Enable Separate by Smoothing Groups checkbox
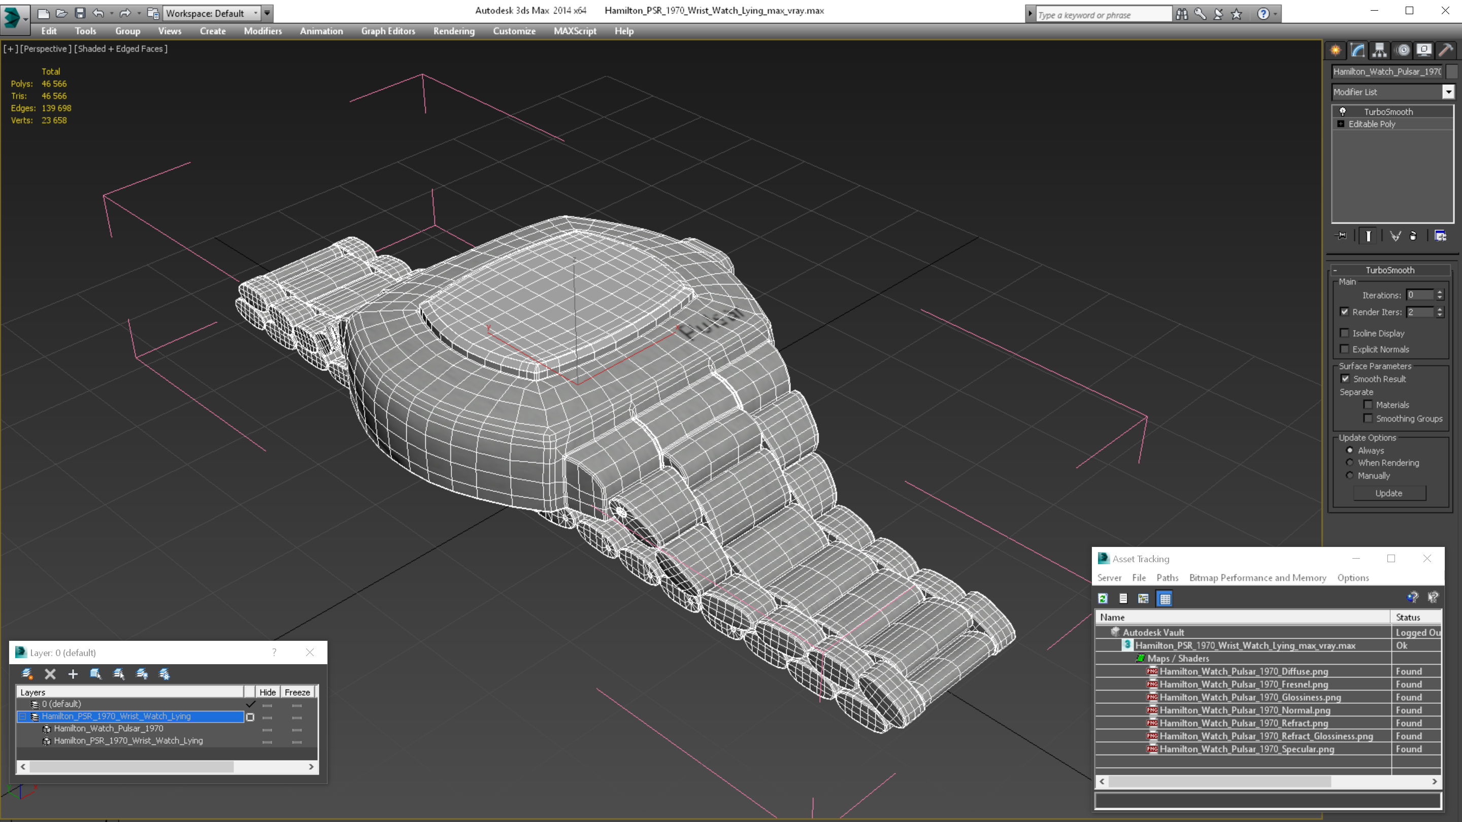The image size is (1462, 822). (1369, 418)
